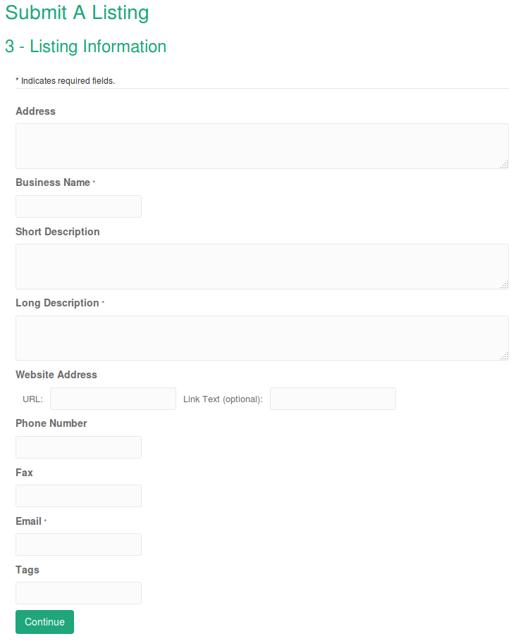The width and height of the screenshot is (528, 641).
Task: Click the "Website Address" label
Action: click(56, 375)
